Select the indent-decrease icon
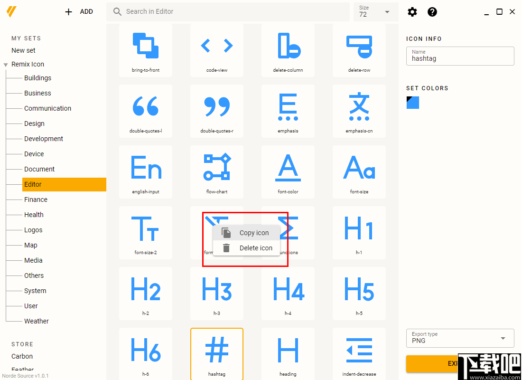The height and width of the screenshot is (380, 522). (359, 350)
